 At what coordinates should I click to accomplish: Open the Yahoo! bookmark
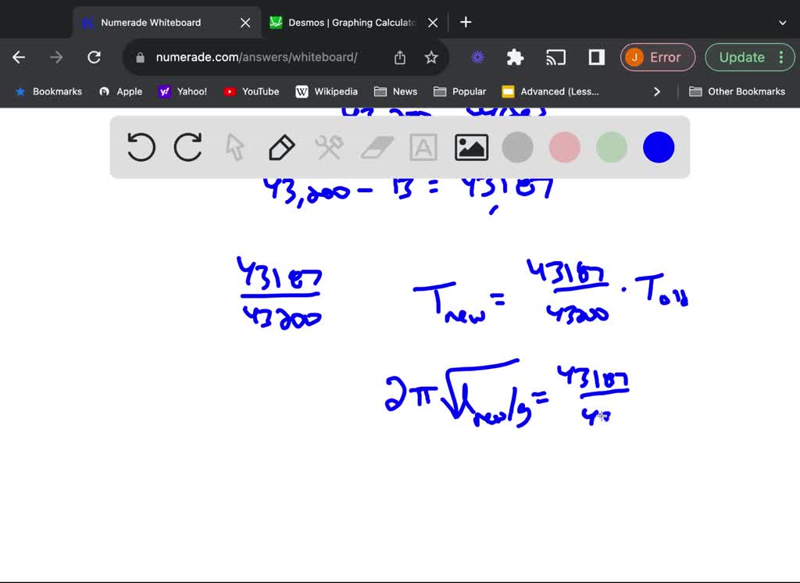pos(183,91)
